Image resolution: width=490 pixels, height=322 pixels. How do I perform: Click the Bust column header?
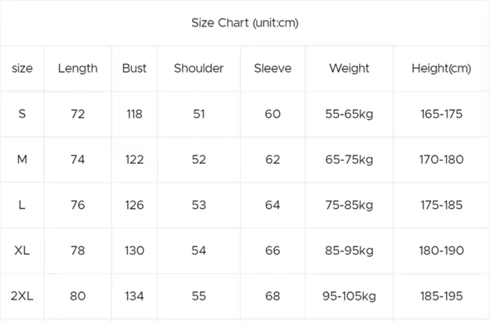(x=134, y=68)
